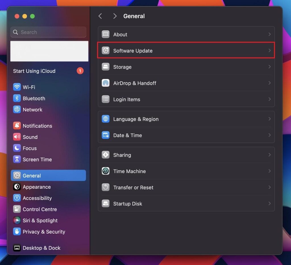
Task: Click the Startup Disk label
Action: [x=128, y=204]
